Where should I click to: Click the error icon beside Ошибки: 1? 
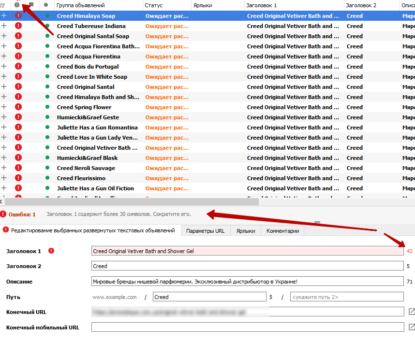pos(3,214)
